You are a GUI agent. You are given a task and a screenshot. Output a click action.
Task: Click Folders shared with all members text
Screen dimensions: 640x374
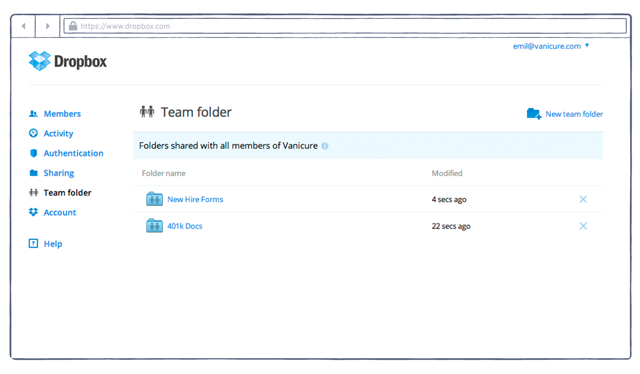click(x=228, y=146)
